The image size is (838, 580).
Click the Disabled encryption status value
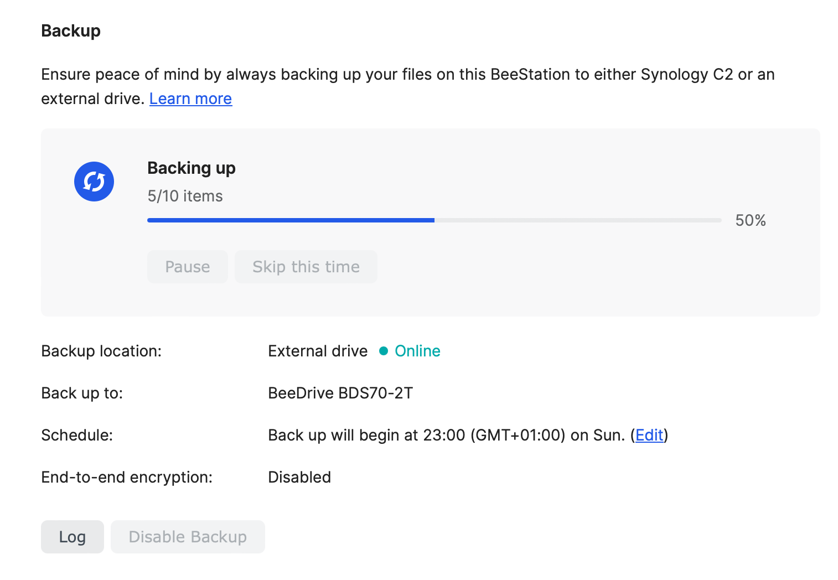point(299,477)
